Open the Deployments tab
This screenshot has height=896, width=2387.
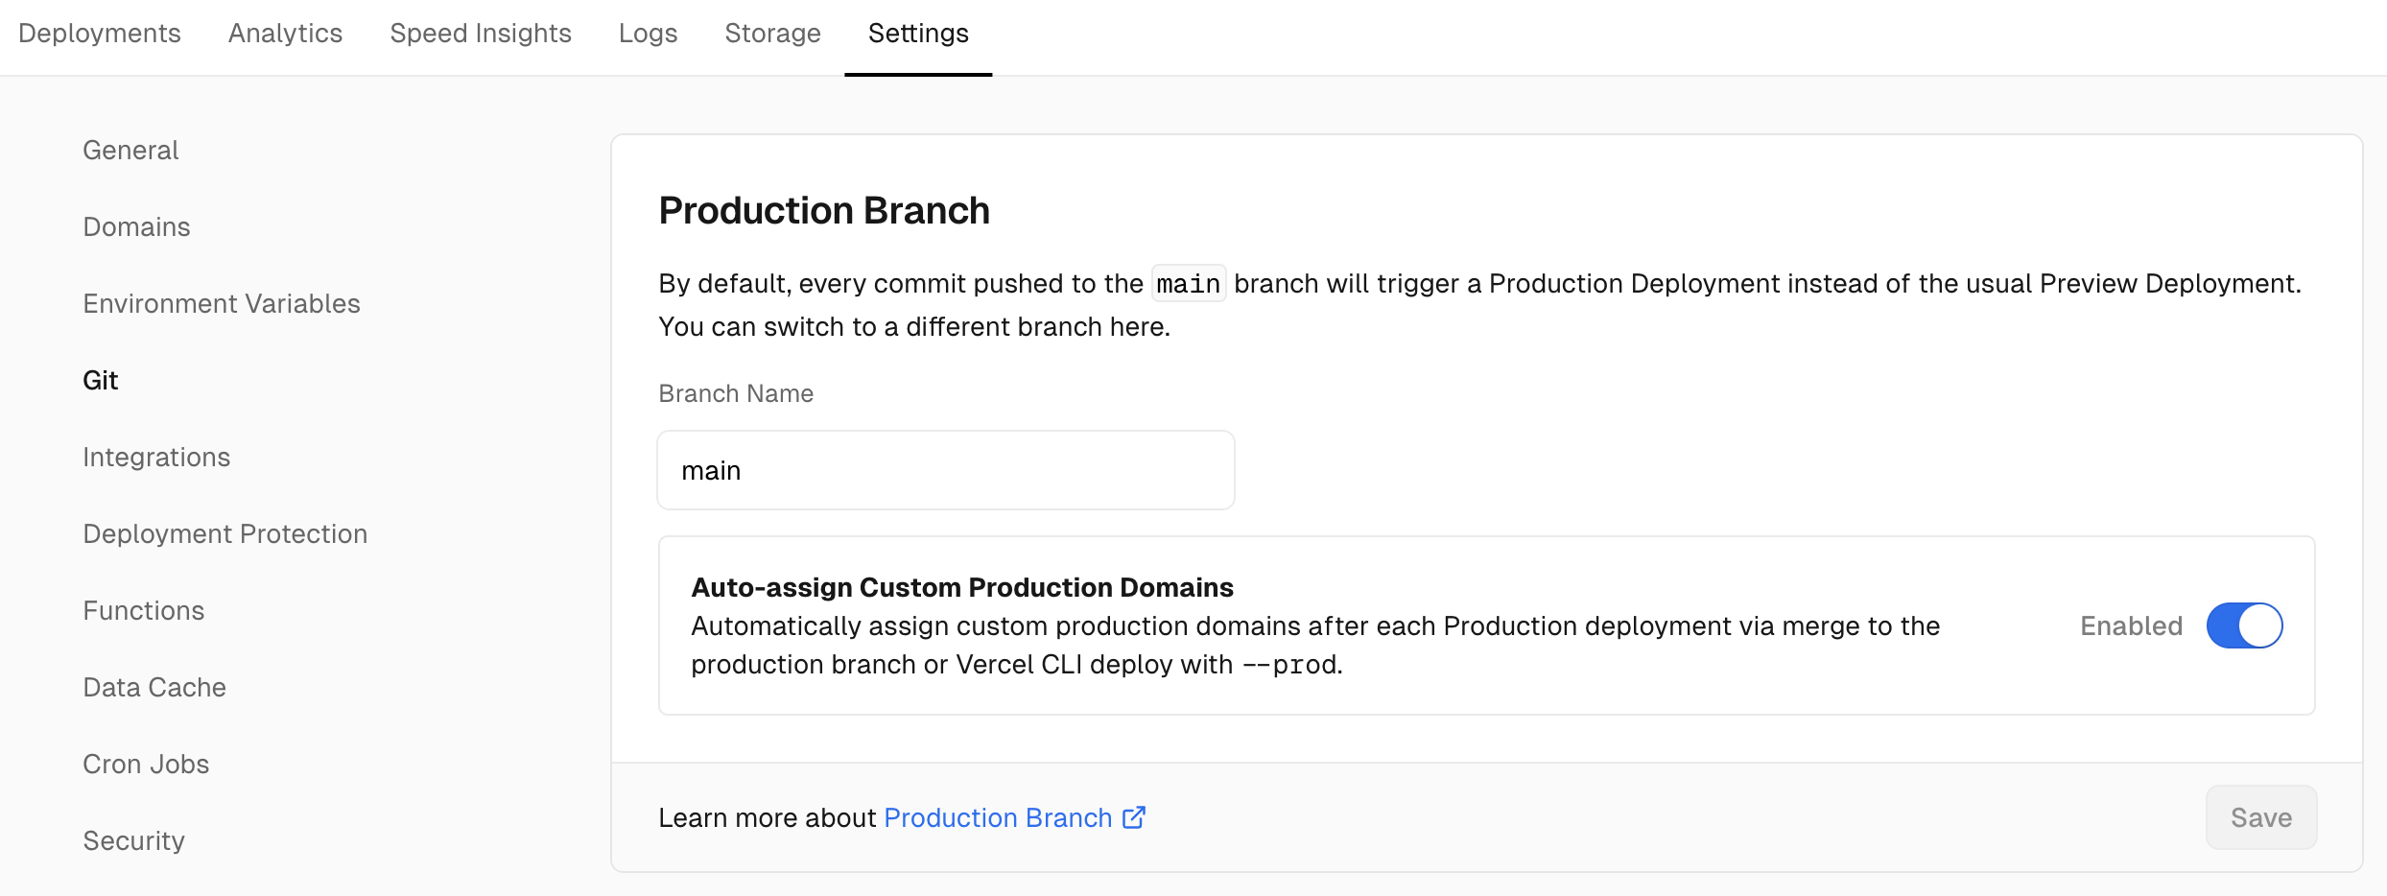click(100, 34)
